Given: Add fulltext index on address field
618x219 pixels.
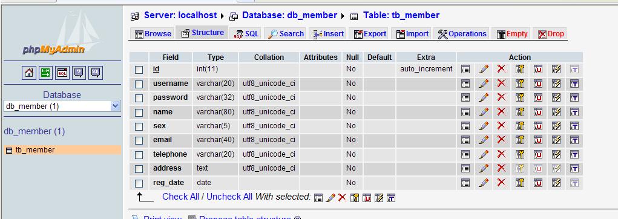Looking at the screenshot, I should pos(574,168).
